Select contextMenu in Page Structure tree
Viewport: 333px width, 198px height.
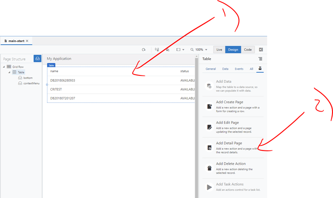pyautogui.click(x=31, y=83)
